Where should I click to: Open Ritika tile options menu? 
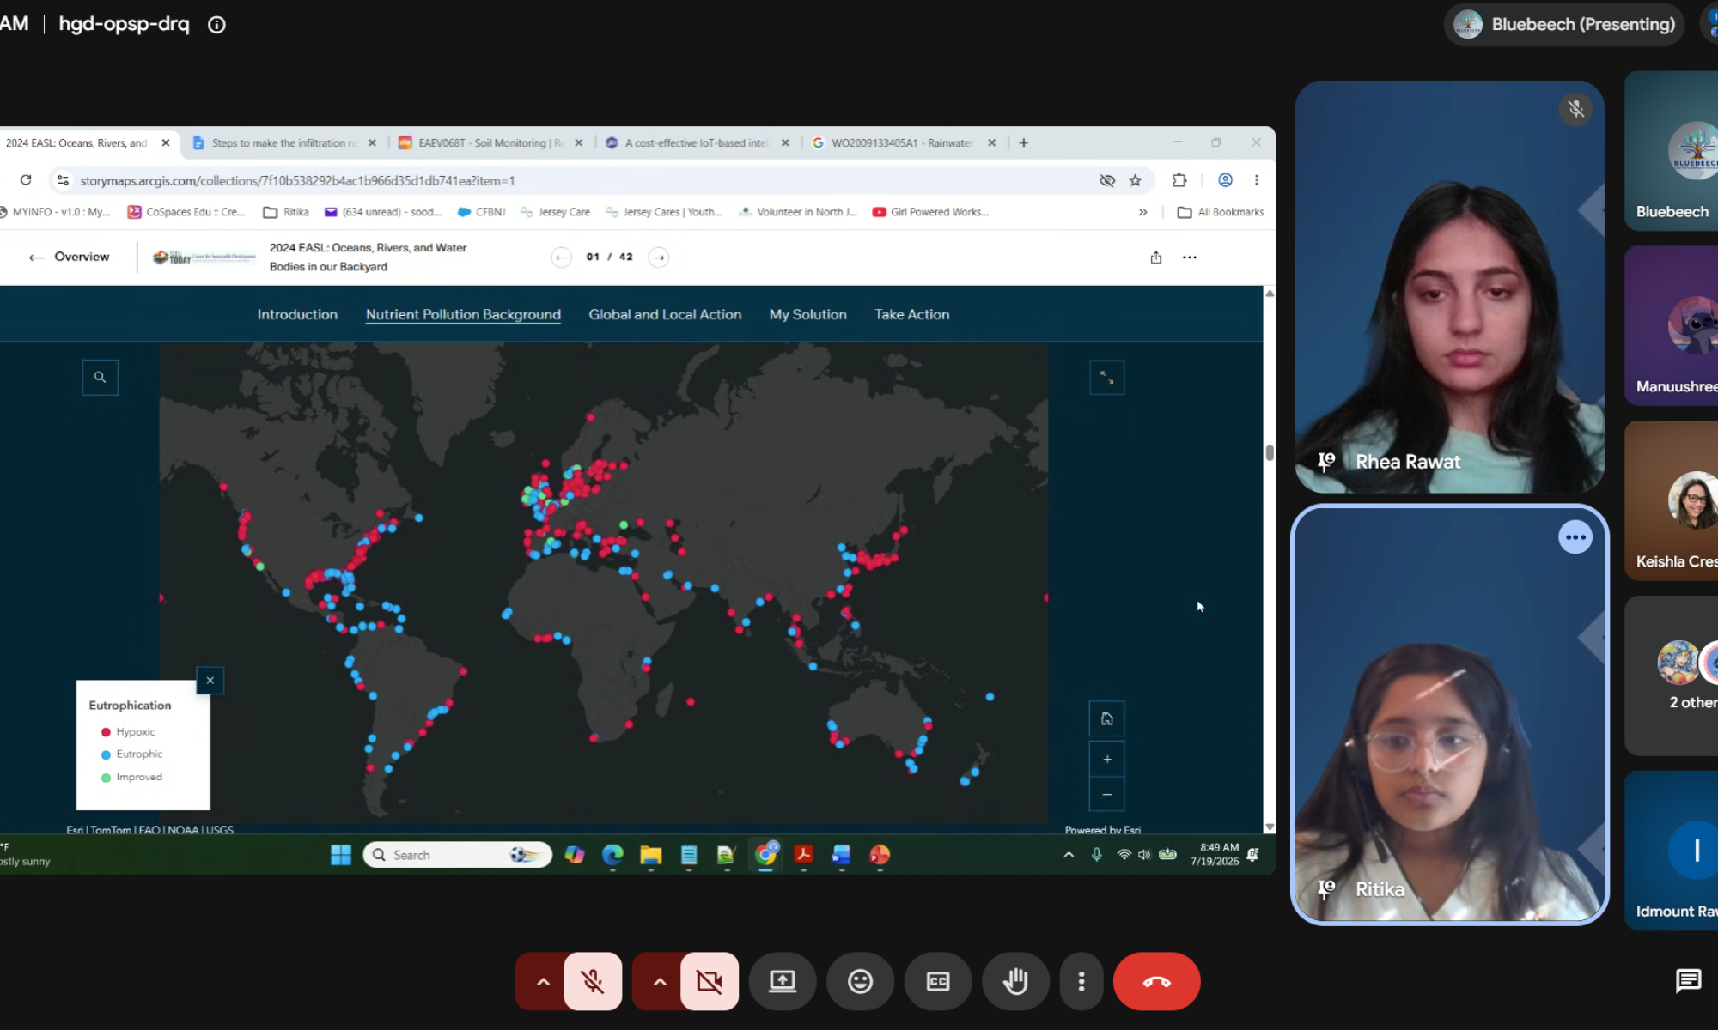click(1575, 537)
